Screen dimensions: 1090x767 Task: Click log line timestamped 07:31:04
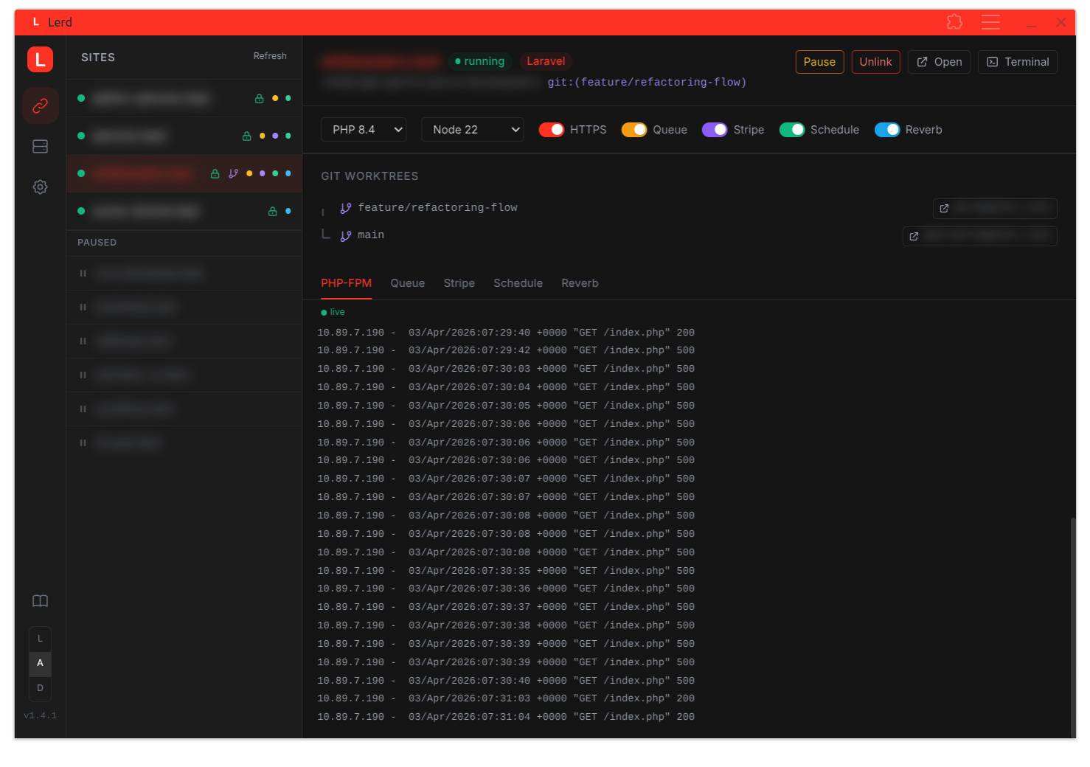[506, 717]
